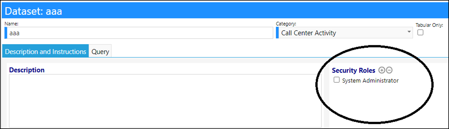Click the Description heading
The image size is (449, 129).
click(x=27, y=70)
